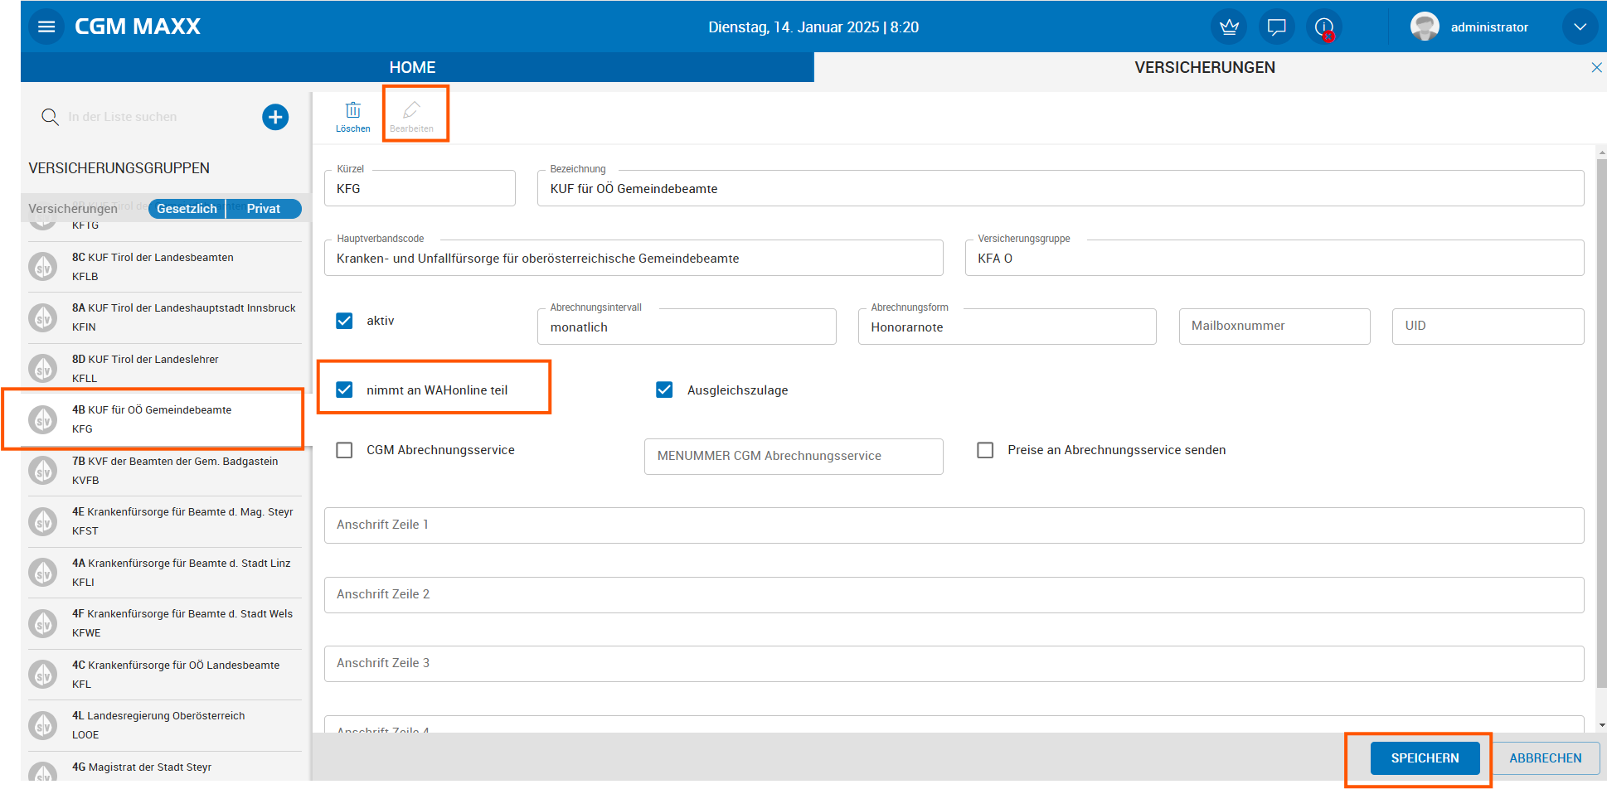
Task: Click SV icon of OÖ Landesbeamte row
Action: click(43, 675)
